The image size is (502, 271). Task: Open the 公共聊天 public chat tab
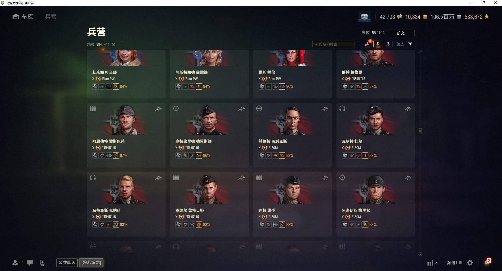[x=67, y=262]
